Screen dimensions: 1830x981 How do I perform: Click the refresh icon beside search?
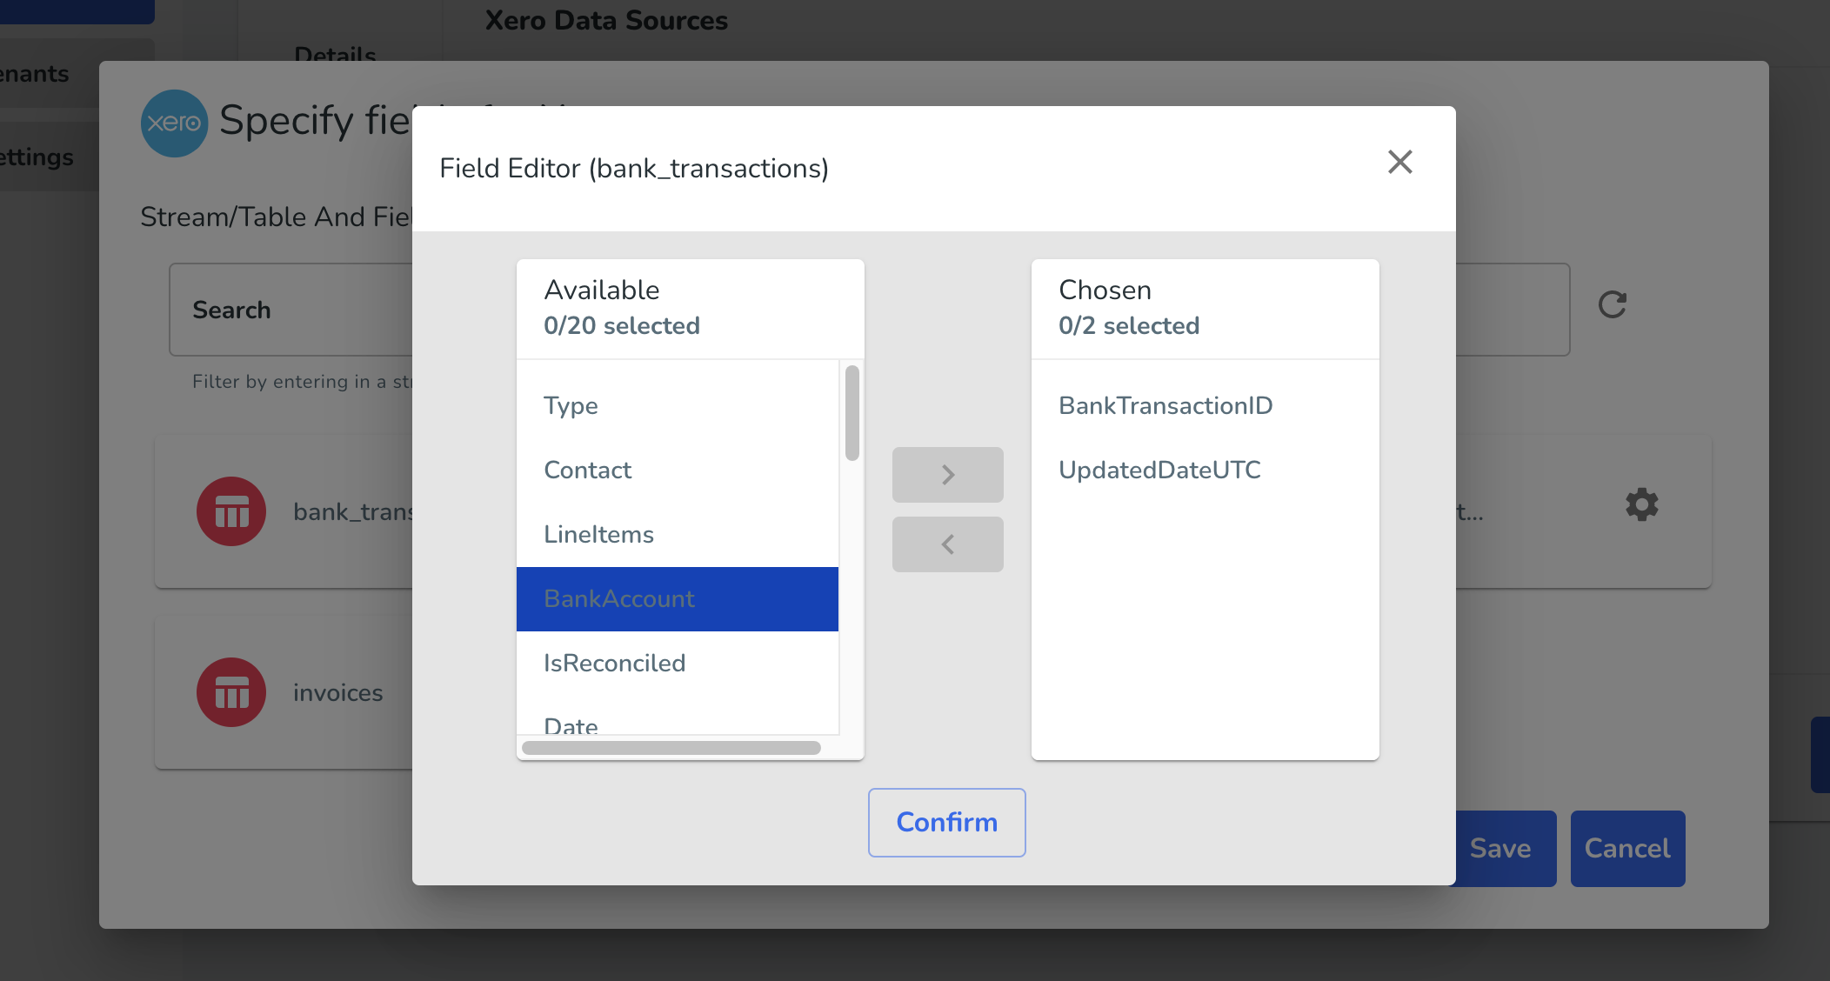[1612, 304]
